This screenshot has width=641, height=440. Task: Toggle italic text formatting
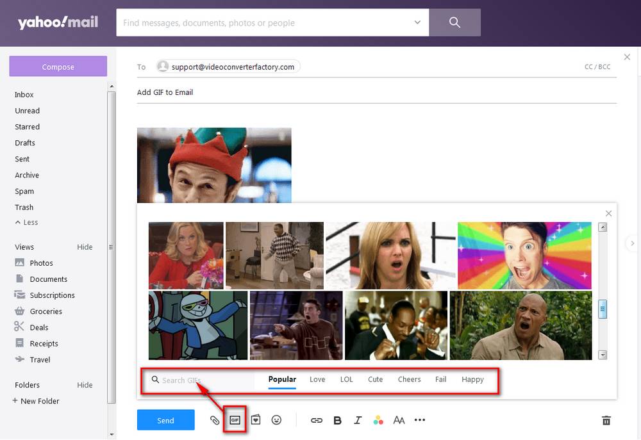point(358,420)
